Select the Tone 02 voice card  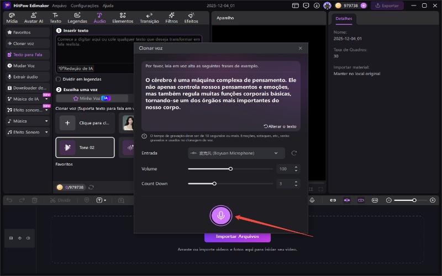point(85,147)
